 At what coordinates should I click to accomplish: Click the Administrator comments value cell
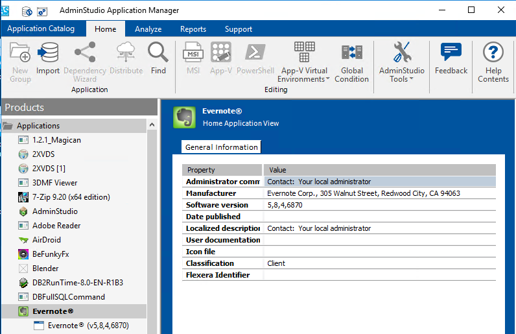click(x=380, y=182)
